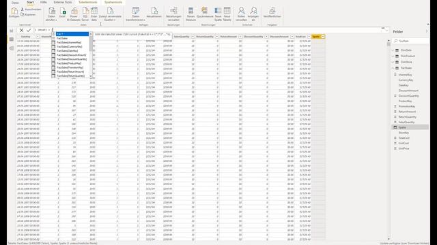Click the Einfügen paste icon

click(x=14, y=11)
